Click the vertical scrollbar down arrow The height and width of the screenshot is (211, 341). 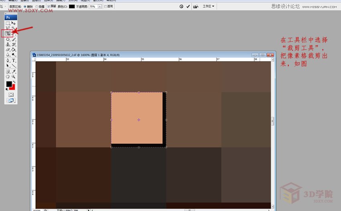pyautogui.click(x=272, y=207)
